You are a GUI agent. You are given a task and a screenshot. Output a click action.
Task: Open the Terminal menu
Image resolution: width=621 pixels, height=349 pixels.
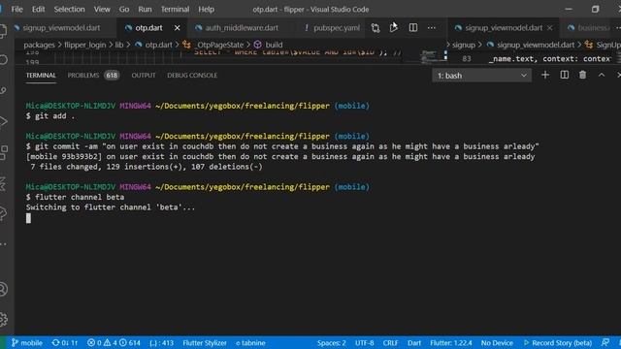(x=175, y=9)
